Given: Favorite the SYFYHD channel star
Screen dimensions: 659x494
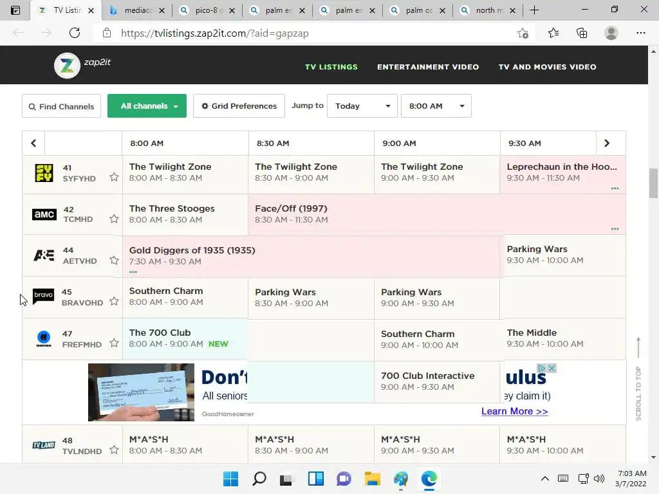Looking at the screenshot, I should click(114, 177).
